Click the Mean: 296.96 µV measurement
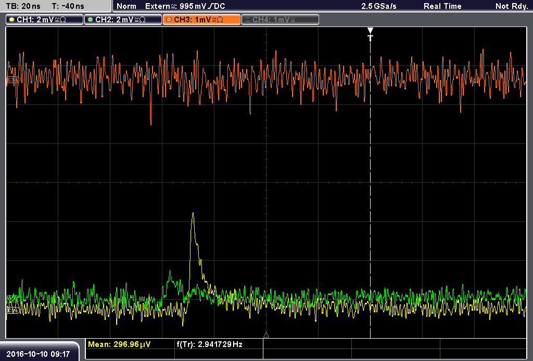This screenshot has width=533, height=361. (x=119, y=344)
